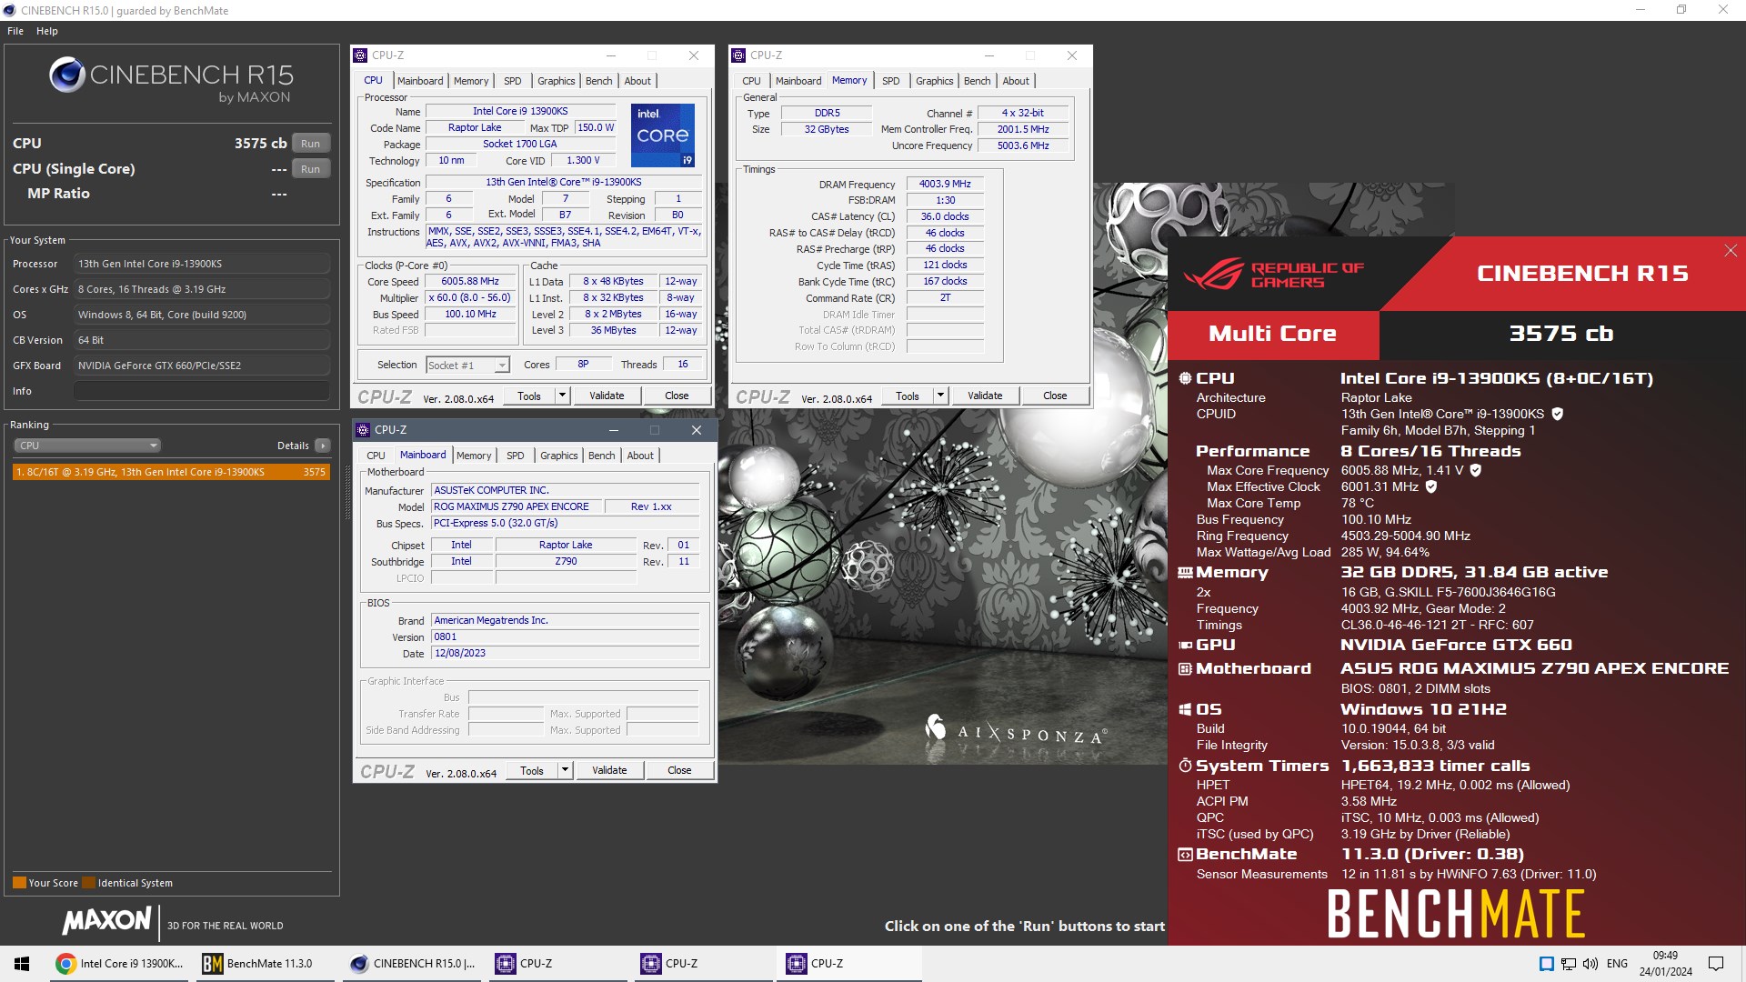Click Close button in CPU-Z Memory window
Image resolution: width=1746 pixels, height=982 pixels.
click(x=1055, y=396)
